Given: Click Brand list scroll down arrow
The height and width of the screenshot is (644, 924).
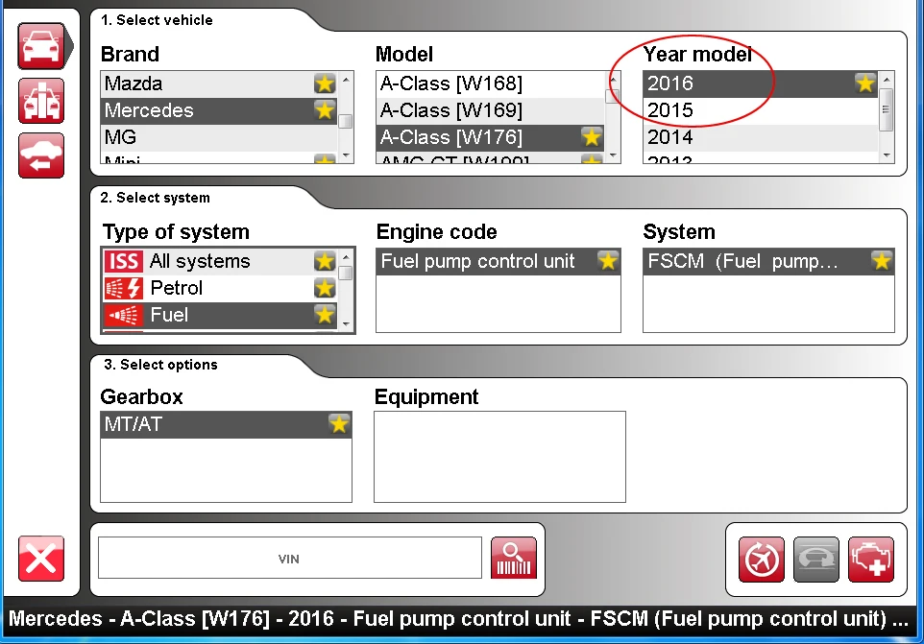Looking at the screenshot, I should point(346,155).
